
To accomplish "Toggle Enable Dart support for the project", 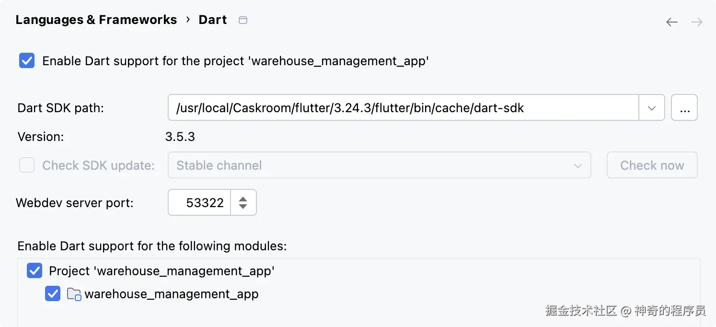I will click(27, 61).
